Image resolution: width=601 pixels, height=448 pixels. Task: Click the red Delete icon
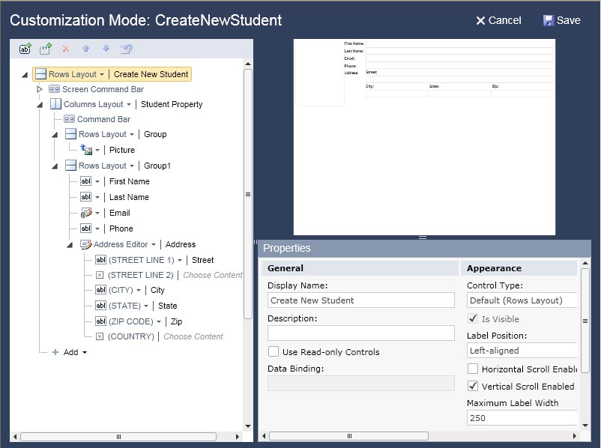point(66,49)
